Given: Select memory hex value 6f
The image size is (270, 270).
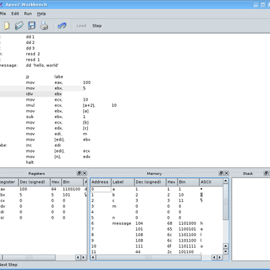Looking at the screenshot, I should tap(169, 246).
